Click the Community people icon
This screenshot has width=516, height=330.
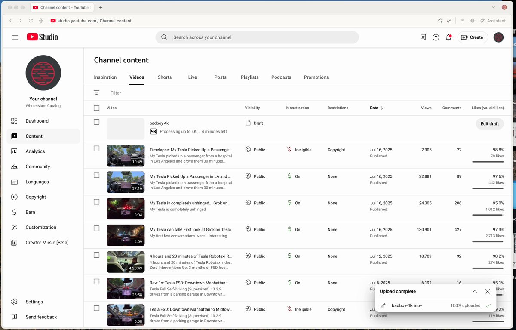(14, 167)
